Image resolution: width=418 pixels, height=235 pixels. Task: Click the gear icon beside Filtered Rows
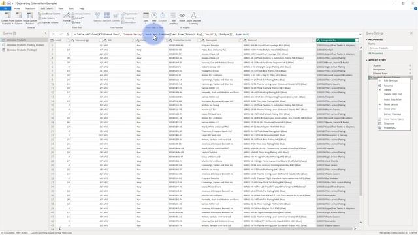pos(410,73)
